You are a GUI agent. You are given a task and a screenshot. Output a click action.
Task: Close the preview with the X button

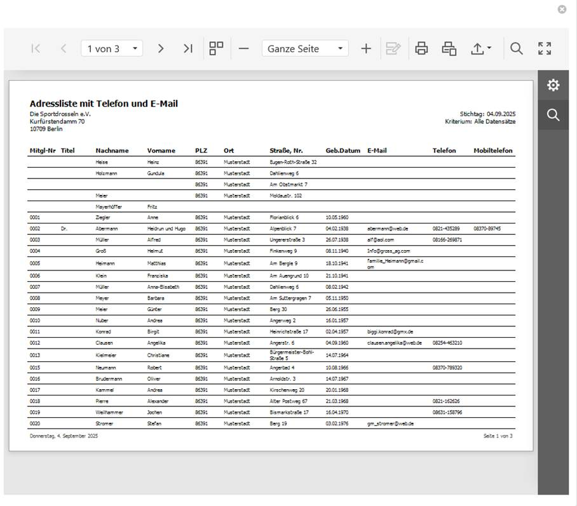click(x=562, y=9)
